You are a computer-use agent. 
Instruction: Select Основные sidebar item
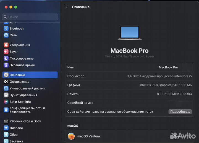coord(30,75)
